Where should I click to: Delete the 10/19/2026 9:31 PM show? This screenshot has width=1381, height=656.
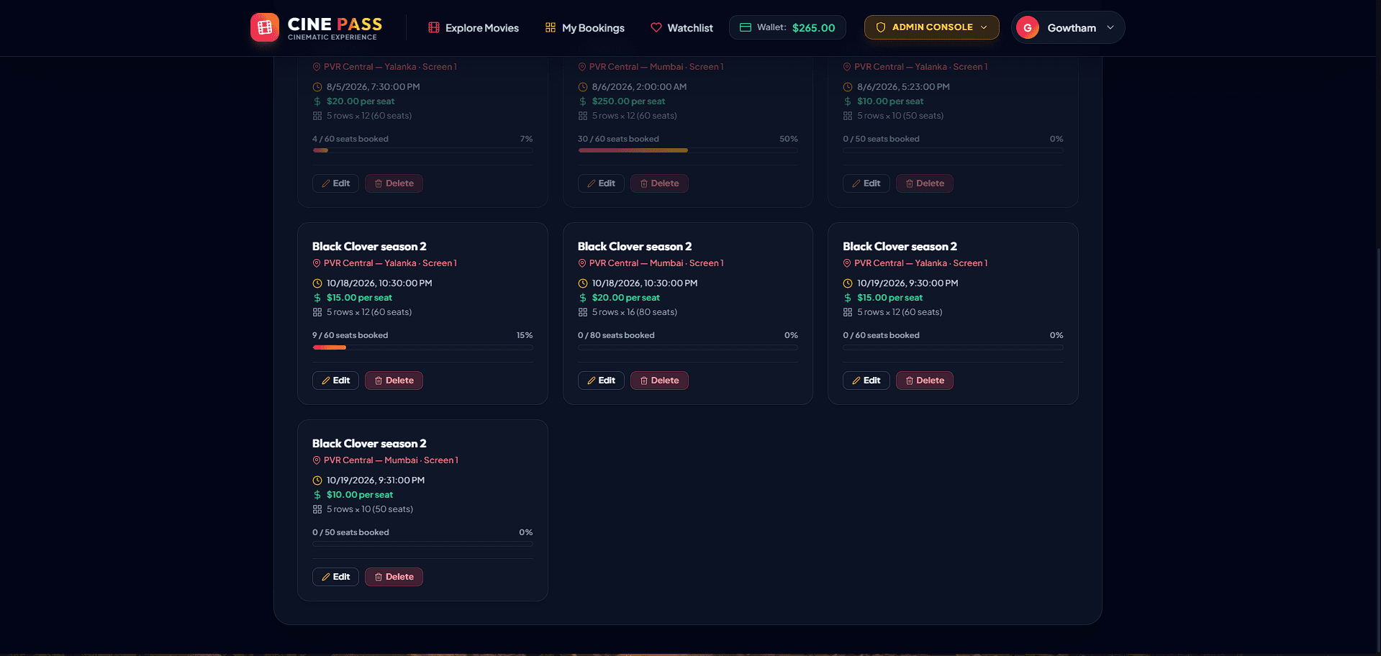(394, 577)
